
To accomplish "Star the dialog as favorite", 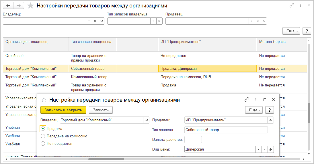I will click(x=44, y=100).
